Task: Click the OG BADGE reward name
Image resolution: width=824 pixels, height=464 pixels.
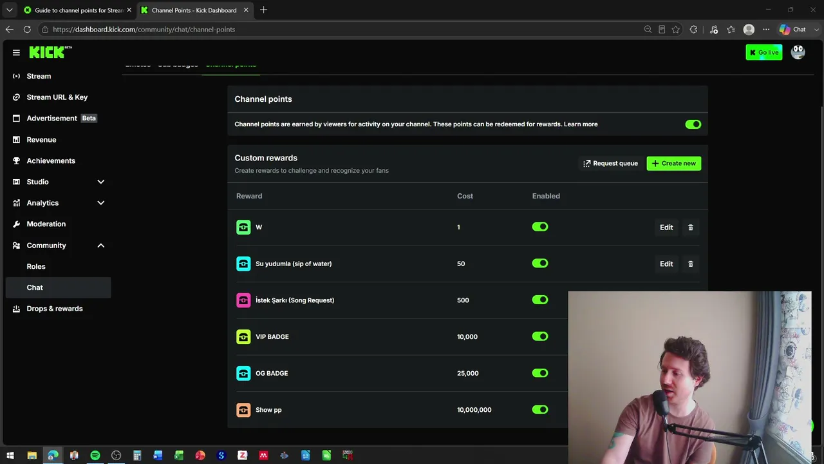Action: point(272,373)
